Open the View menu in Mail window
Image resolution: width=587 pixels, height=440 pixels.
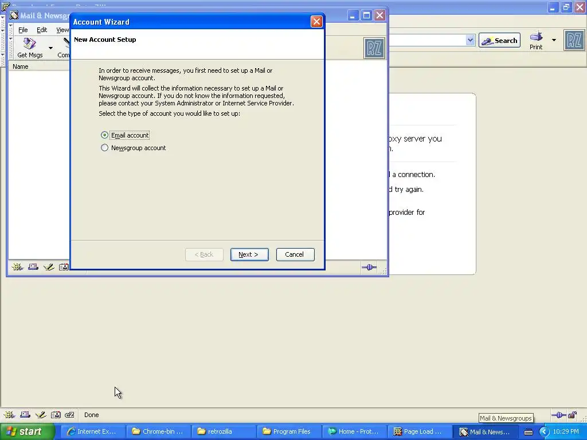(62, 30)
